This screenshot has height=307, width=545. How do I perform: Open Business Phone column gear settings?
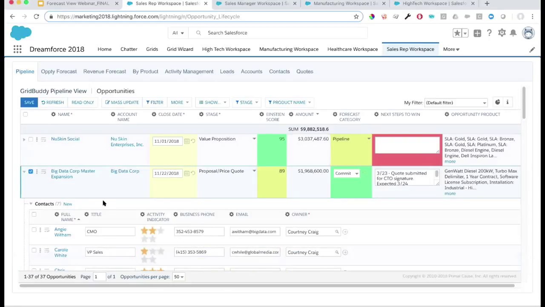(175, 214)
